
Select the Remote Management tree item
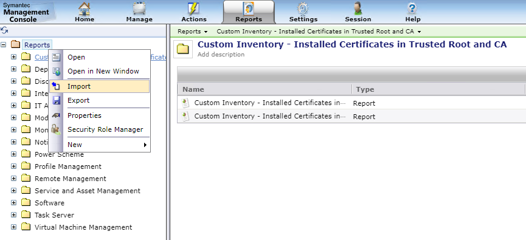71,179
